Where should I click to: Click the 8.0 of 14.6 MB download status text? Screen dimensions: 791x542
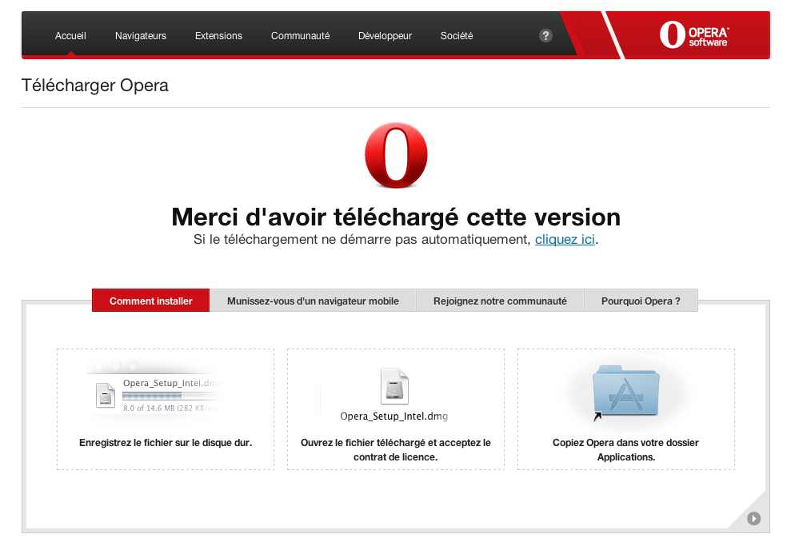tap(171, 408)
